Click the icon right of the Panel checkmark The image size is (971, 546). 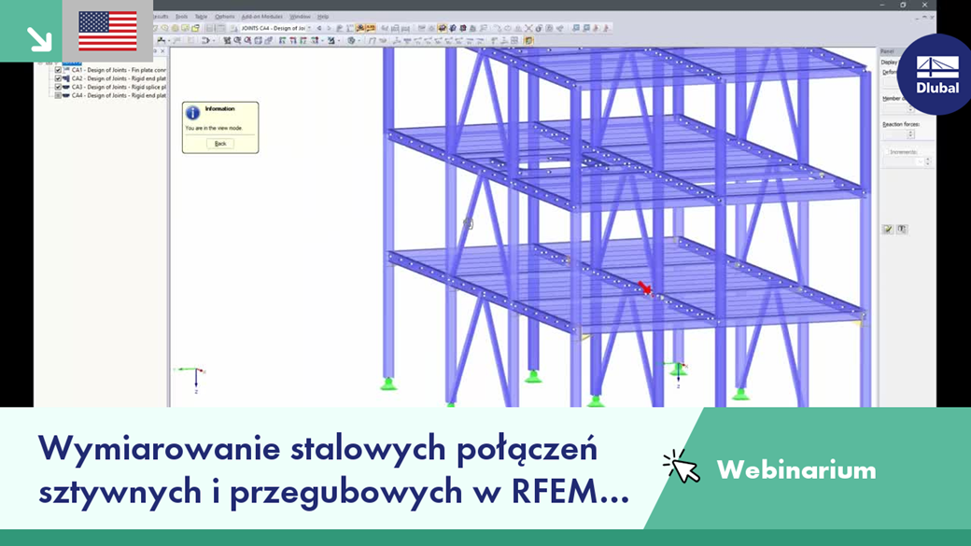pos(902,229)
